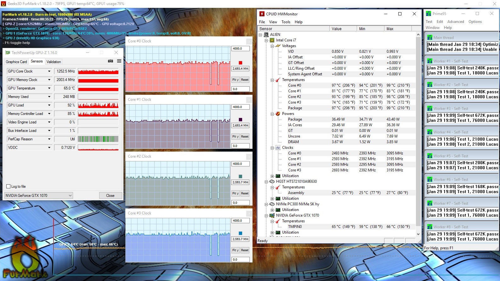Open HWMonitor's File menu

tap(262, 22)
